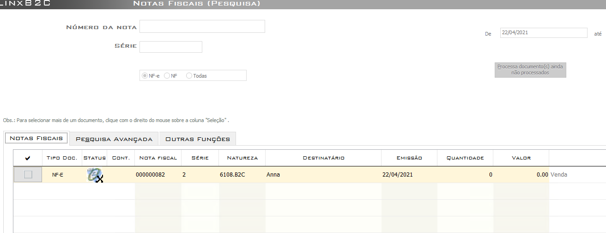
Task: Click the Tipo Doc. column header
Action: pyautogui.click(x=62, y=158)
